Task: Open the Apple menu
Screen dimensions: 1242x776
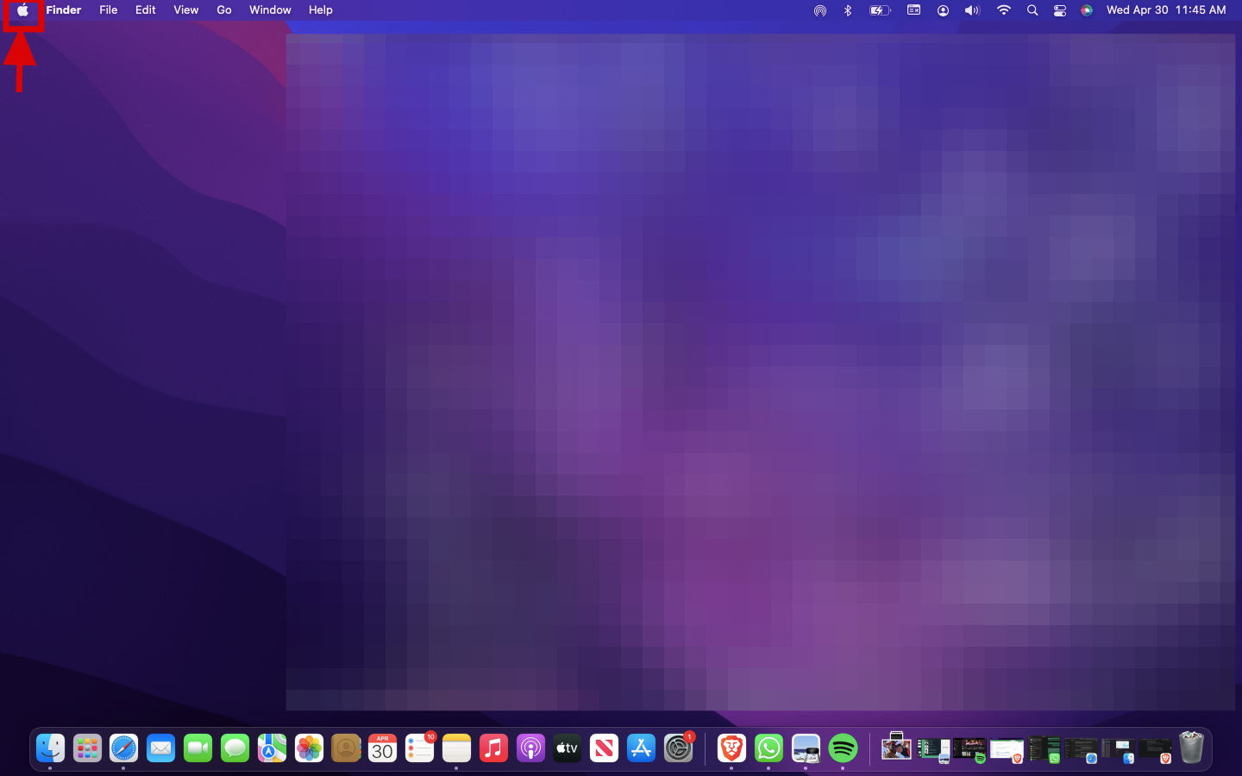Action: 23,10
